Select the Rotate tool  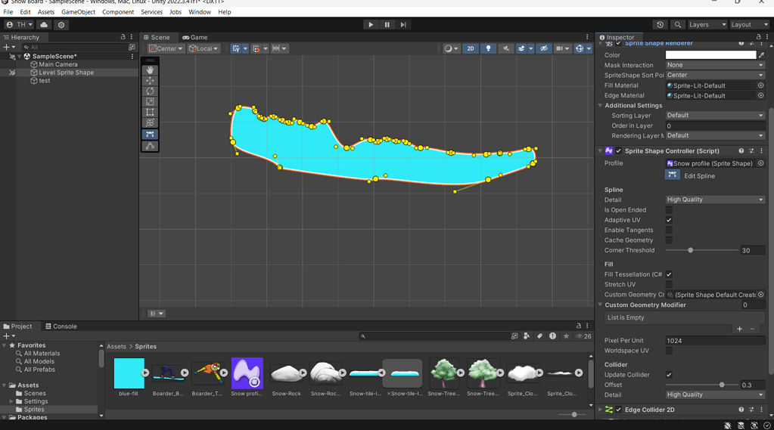click(150, 91)
